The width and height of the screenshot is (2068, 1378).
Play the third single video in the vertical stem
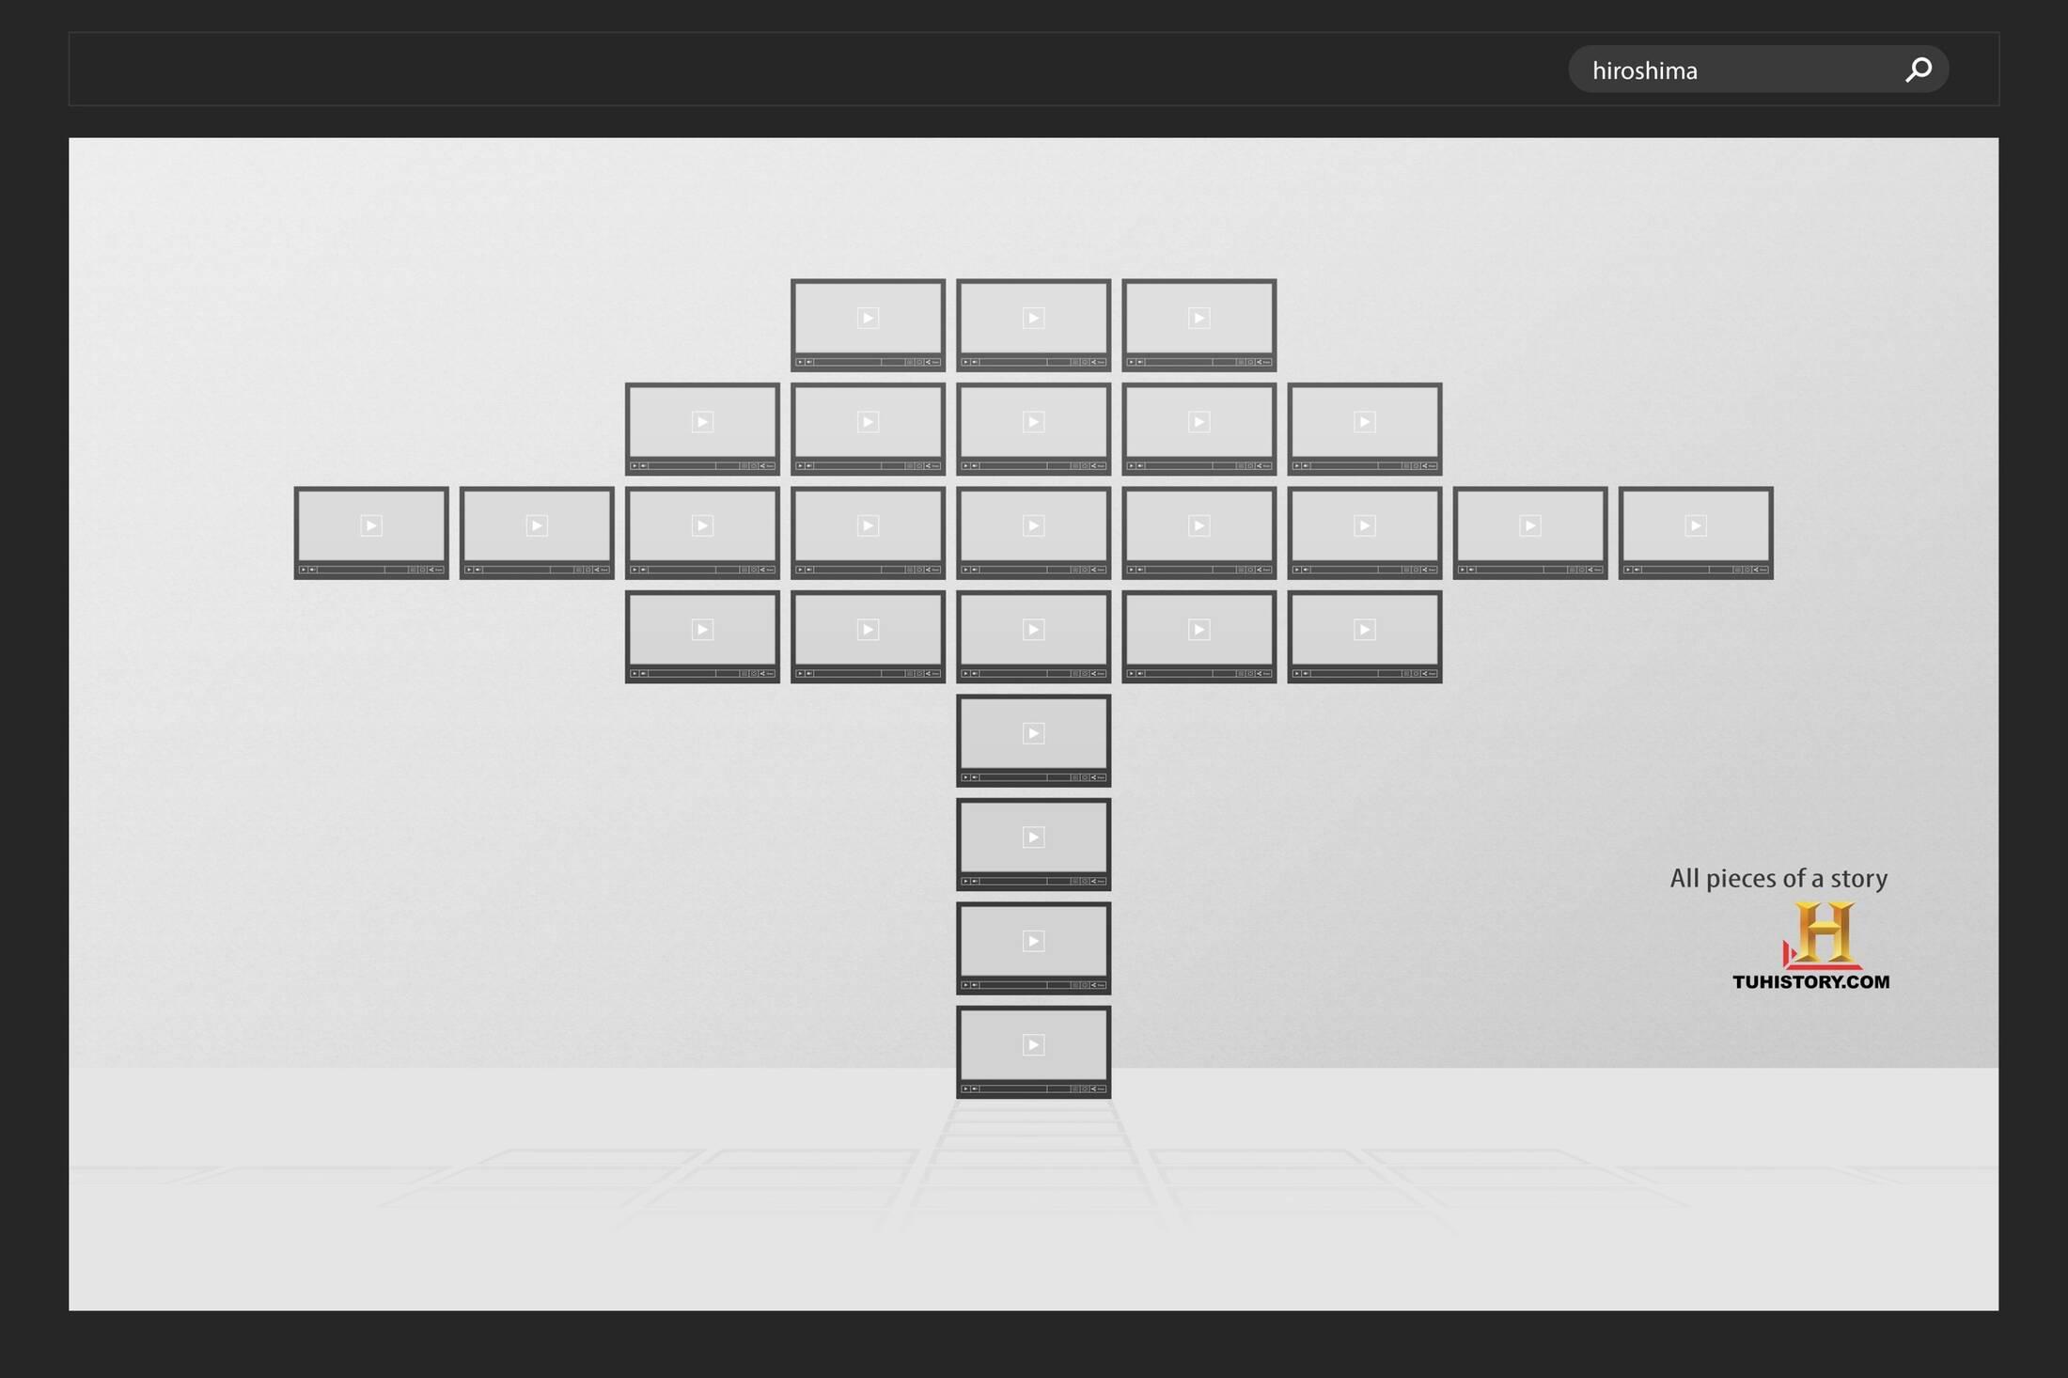tap(1033, 941)
